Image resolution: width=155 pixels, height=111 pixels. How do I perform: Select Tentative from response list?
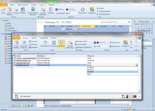[x=112, y=72]
